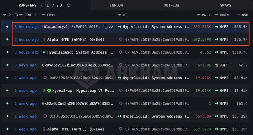Refresh the transfers list
253x135 pixels.
(69, 5)
